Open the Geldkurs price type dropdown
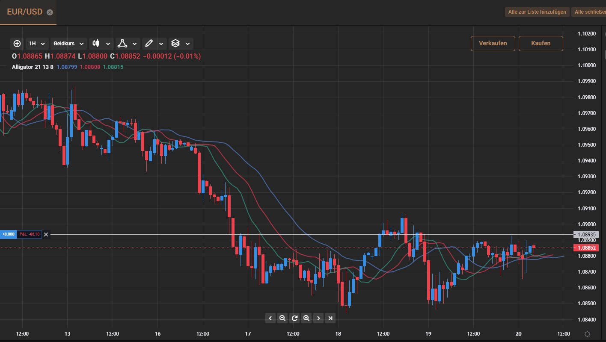 68,44
